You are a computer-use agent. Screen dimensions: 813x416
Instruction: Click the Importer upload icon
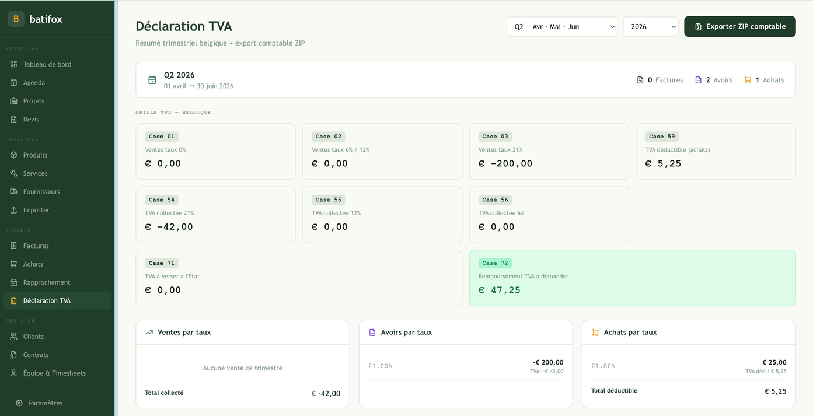(13, 210)
